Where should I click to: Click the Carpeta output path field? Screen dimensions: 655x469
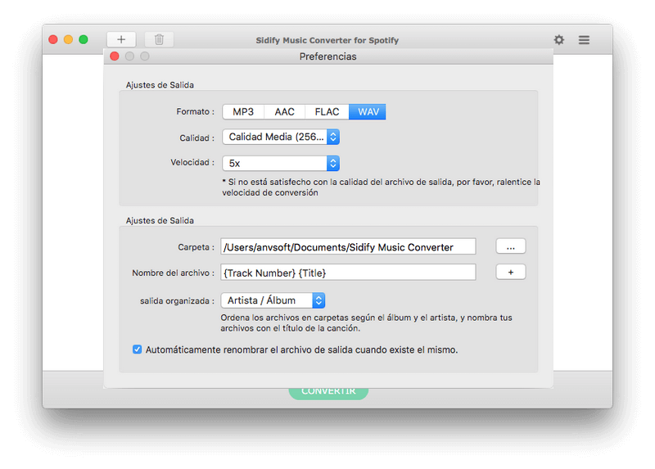[x=348, y=247]
